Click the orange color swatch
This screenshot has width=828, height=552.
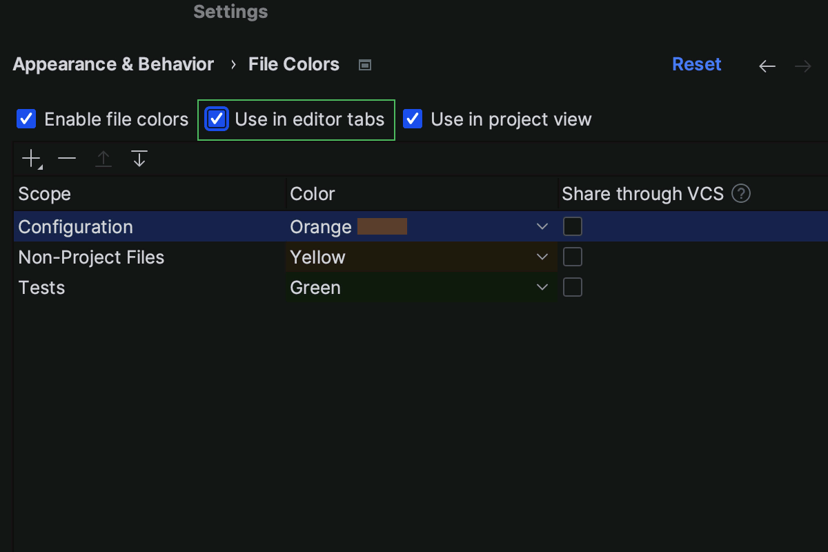pos(384,226)
